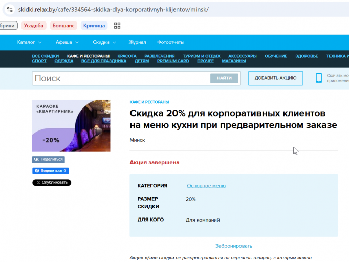Viewport: 349px width, 262px height.
Task: Select ТУРИЗМ И ОТДЫХ category
Action: (202, 56)
